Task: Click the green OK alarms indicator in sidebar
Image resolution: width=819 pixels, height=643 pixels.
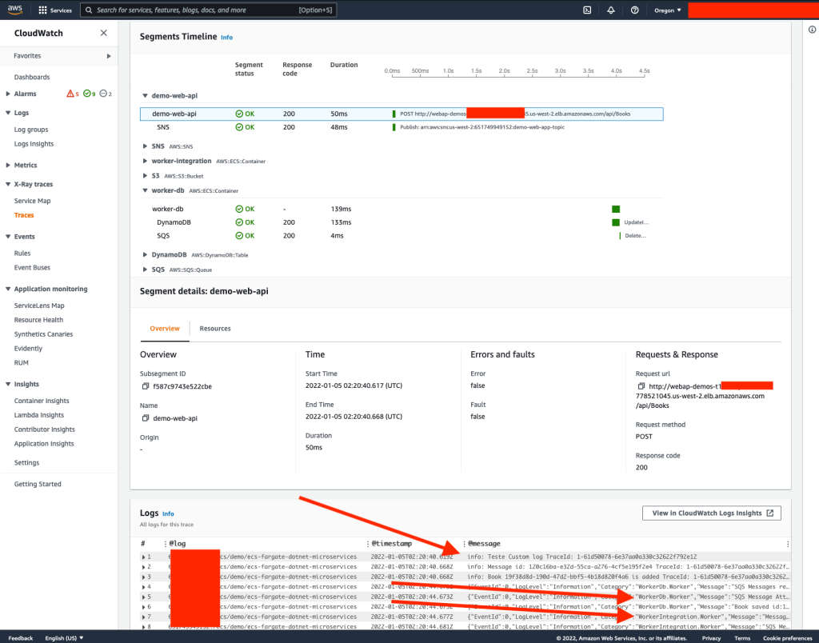Action: [x=88, y=93]
